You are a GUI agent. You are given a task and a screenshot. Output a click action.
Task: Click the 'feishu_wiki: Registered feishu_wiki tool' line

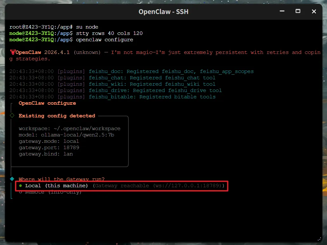[152, 84]
